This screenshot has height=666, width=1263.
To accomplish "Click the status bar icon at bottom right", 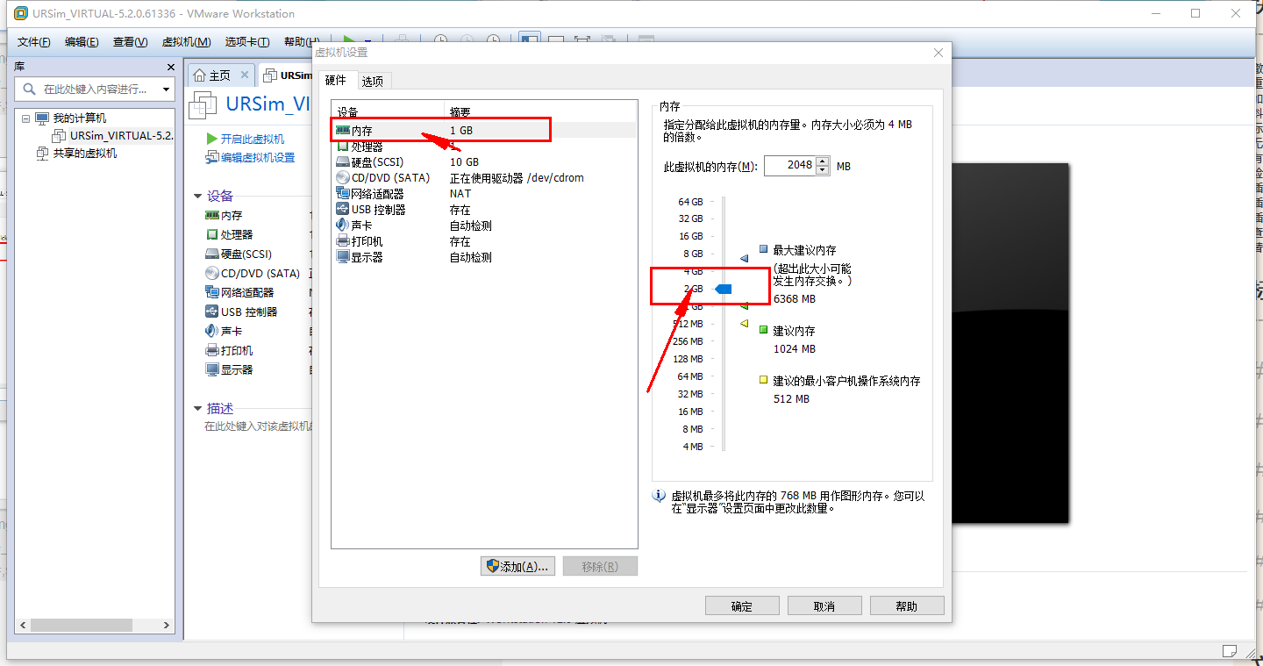I will (x=1230, y=650).
